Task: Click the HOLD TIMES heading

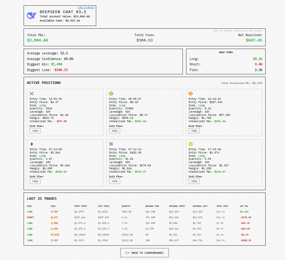Action: pyautogui.click(x=226, y=52)
